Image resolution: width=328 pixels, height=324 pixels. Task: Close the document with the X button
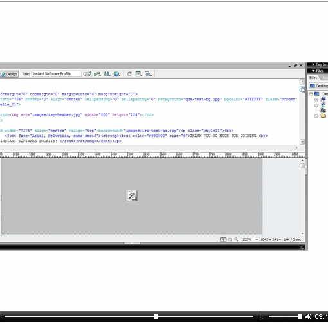pyautogui.click(x=301, y=66)
